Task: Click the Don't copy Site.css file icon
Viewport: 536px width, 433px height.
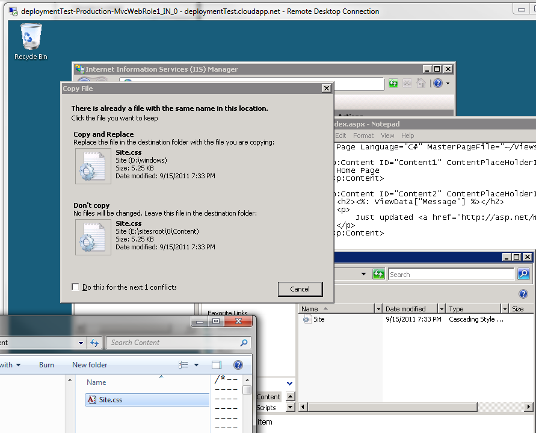Action: click(x=93, y=237)
